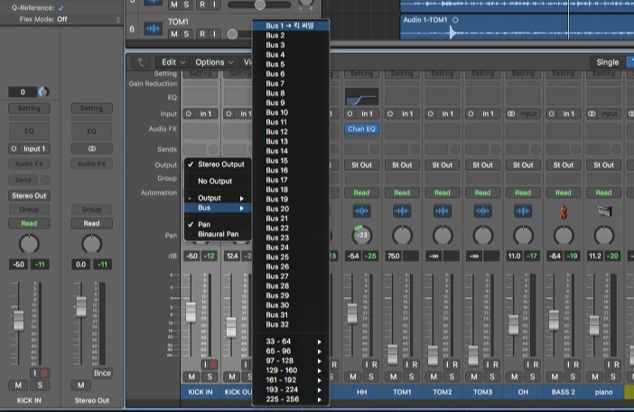634x412 pixels.
Task: Toggle the Q-Reference checkbox
Action: point(61,7)
